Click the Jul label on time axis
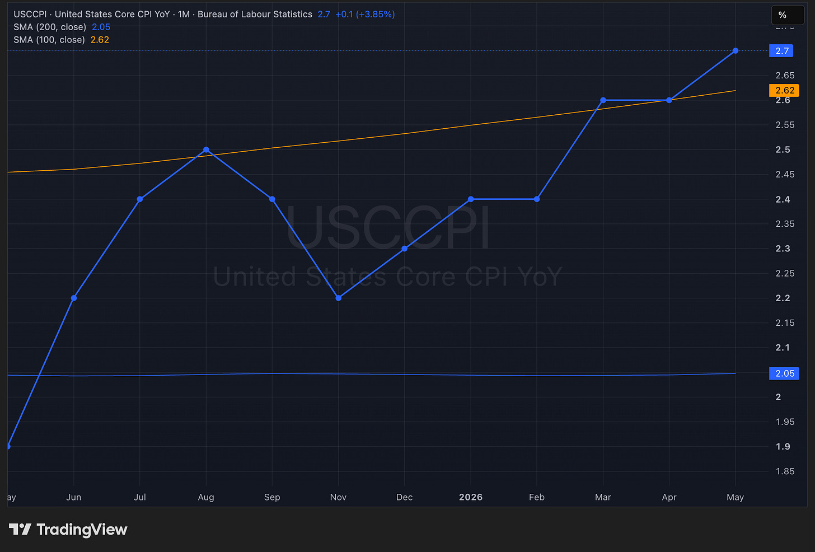 coord(140,497)
